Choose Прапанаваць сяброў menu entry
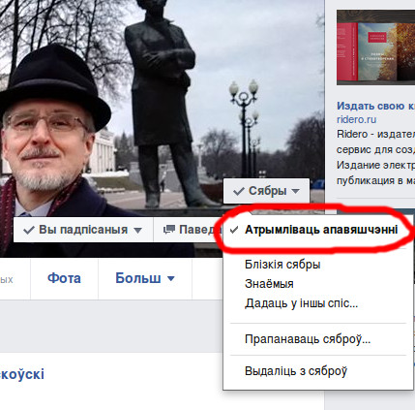The width and height of the screenshot is (415, 410). [x=308, y=339]
